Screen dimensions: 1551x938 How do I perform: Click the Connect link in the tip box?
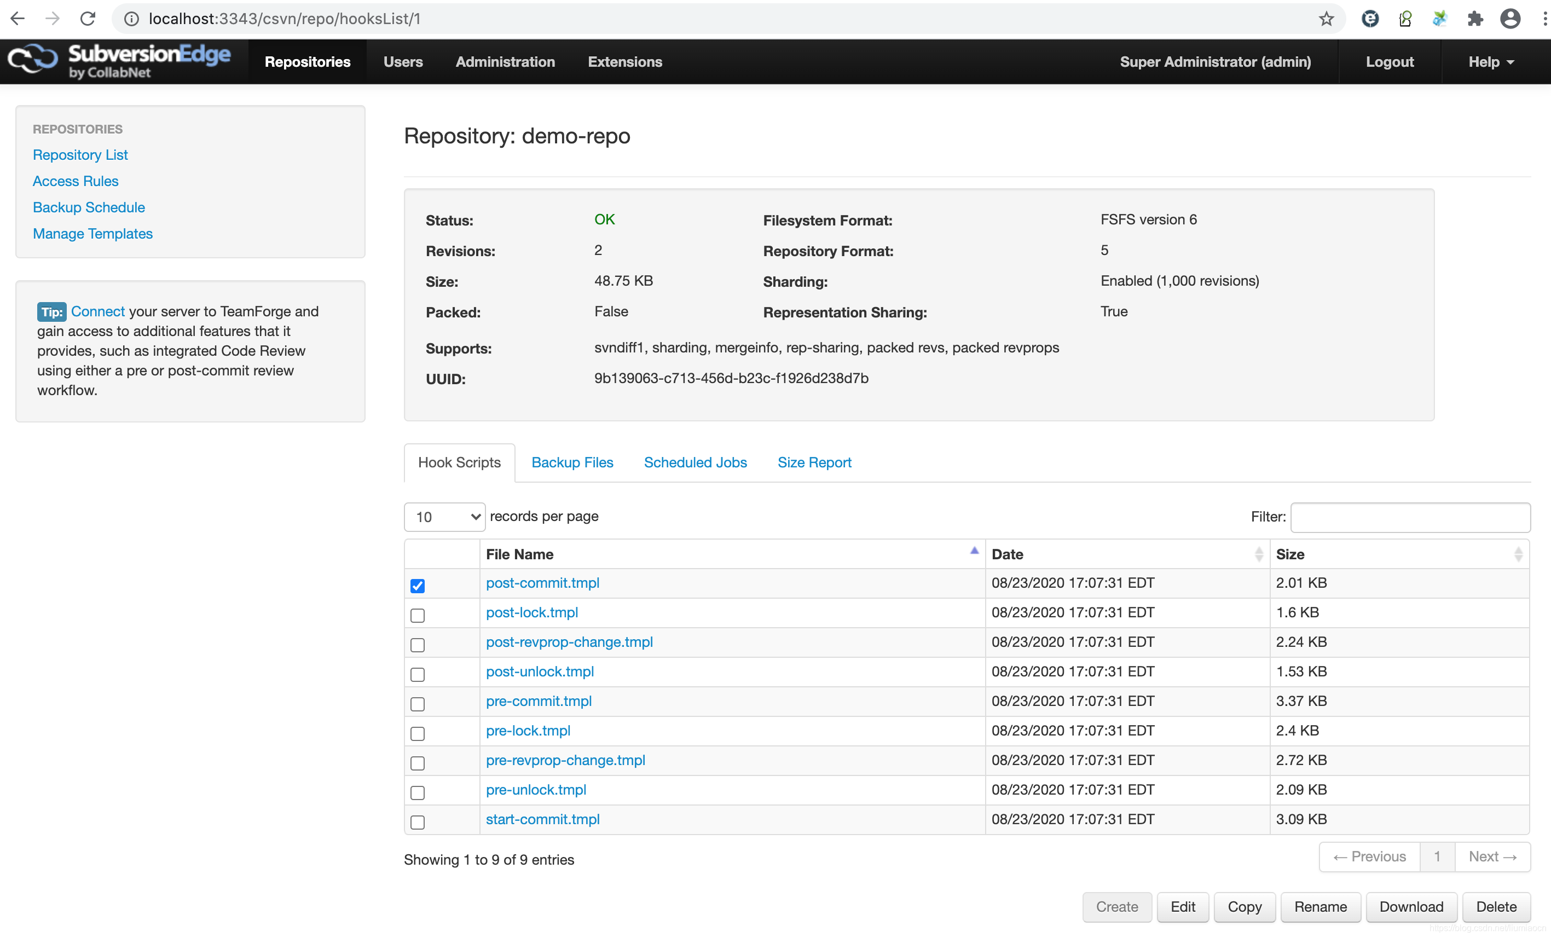pyautogui.click(x=97, y=311)
